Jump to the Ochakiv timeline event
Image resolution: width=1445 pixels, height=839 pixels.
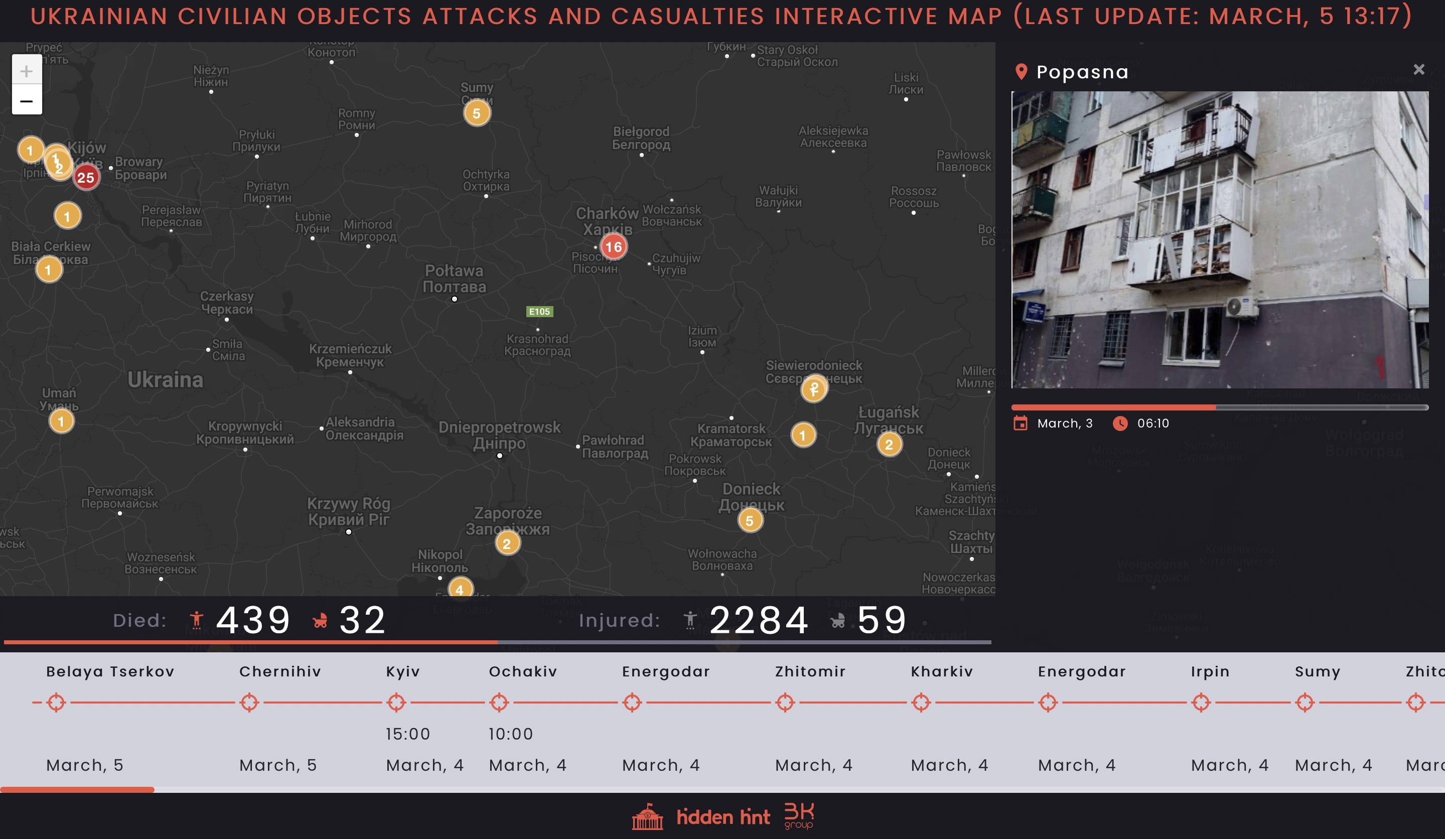click(499, 702)
